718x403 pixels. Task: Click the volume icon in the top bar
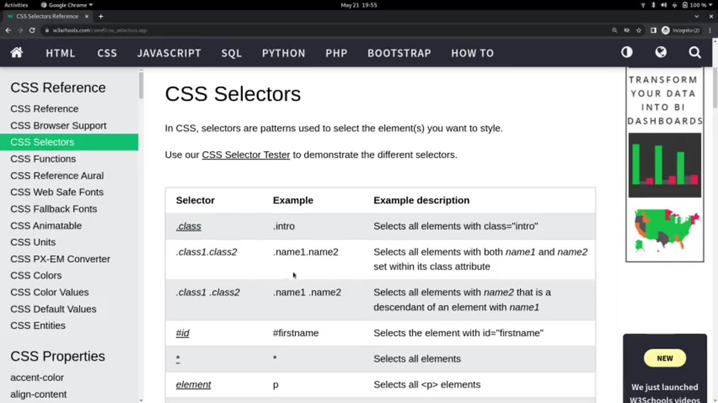click(x=664, y=5)
